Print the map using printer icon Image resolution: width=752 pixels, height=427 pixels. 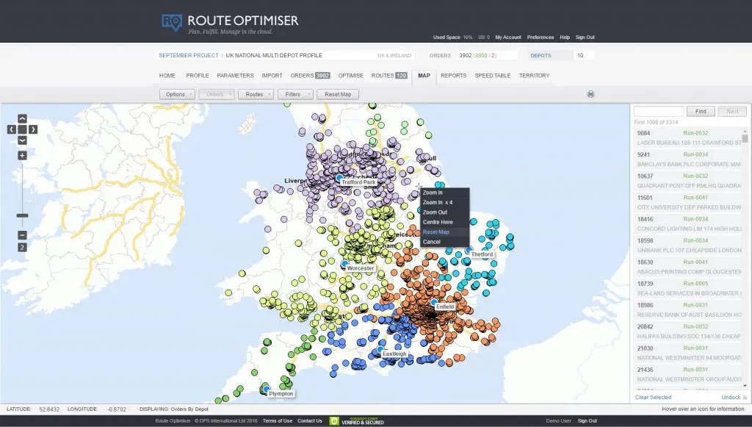point(590,94)
